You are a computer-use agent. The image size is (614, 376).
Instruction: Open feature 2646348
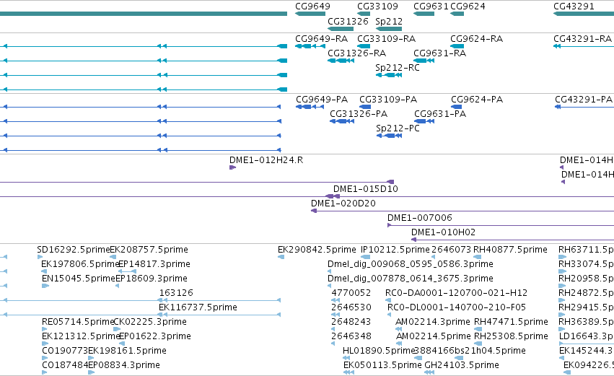point(351,336)
